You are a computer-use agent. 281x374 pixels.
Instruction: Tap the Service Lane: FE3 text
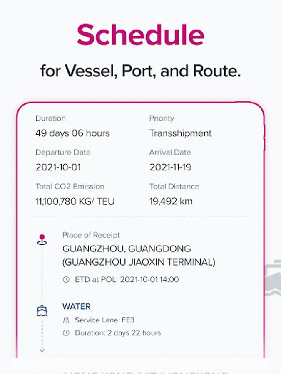(x=104, y=320)
